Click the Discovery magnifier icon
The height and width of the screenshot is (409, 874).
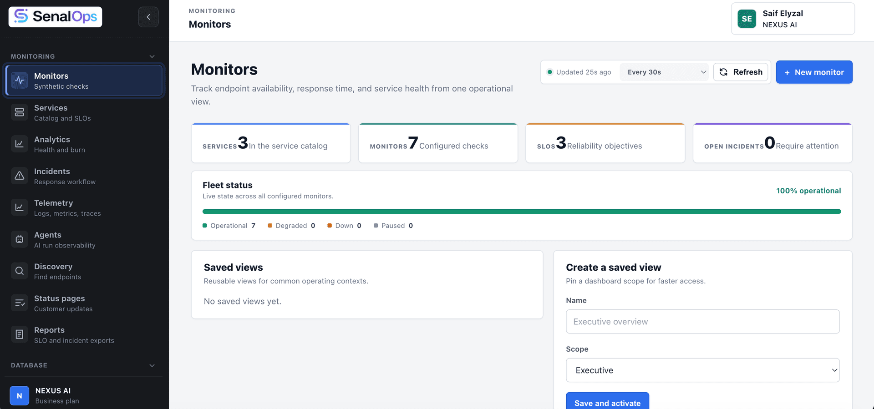point(20,271)
